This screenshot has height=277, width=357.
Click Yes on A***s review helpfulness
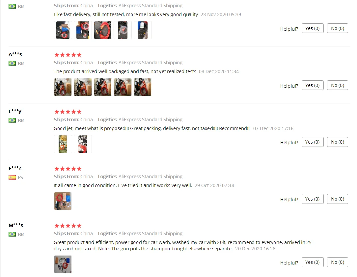[x=312, y=85]
